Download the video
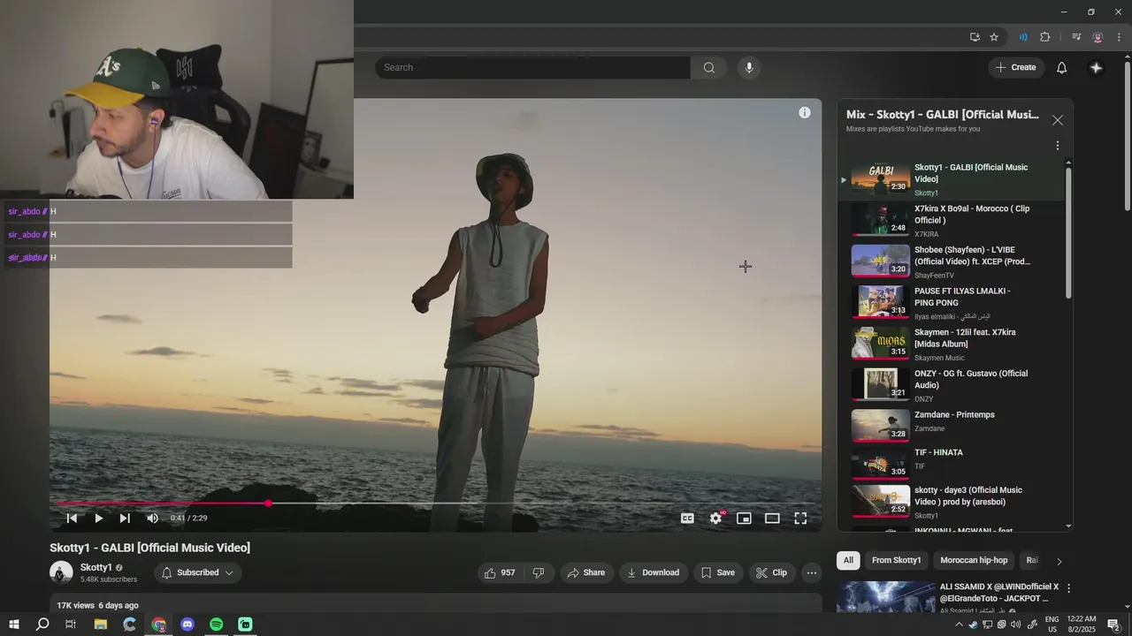The height and width of the screenshot is (636, 1132). point(653,572)
